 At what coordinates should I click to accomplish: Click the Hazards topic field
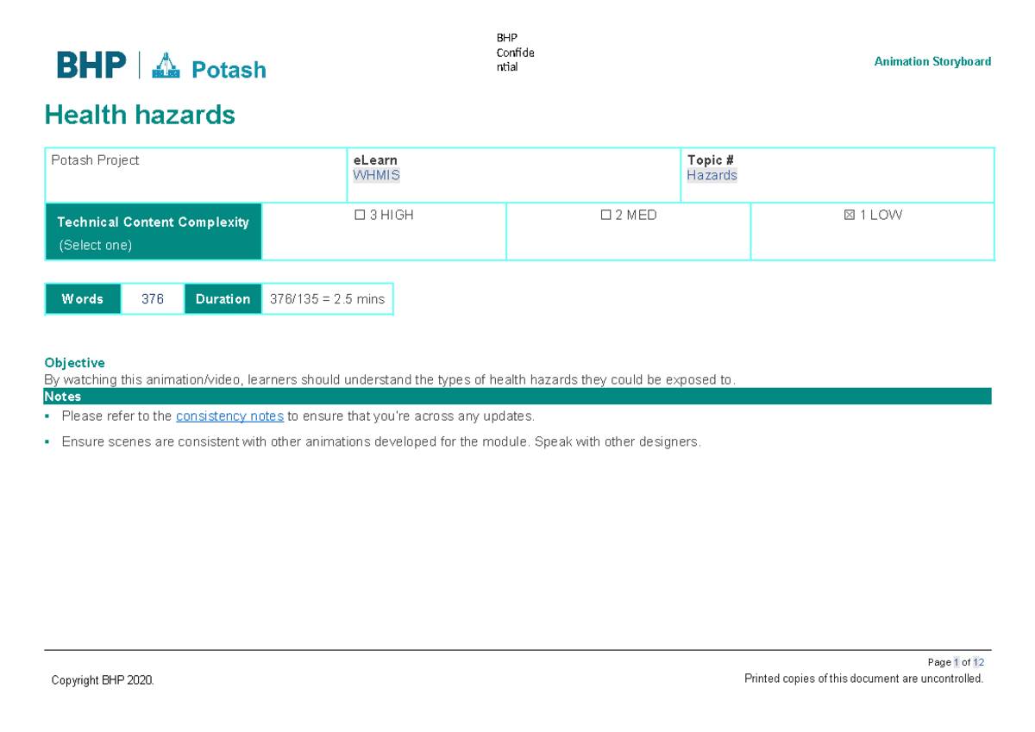pyautogui.click(x=712, y=175)
